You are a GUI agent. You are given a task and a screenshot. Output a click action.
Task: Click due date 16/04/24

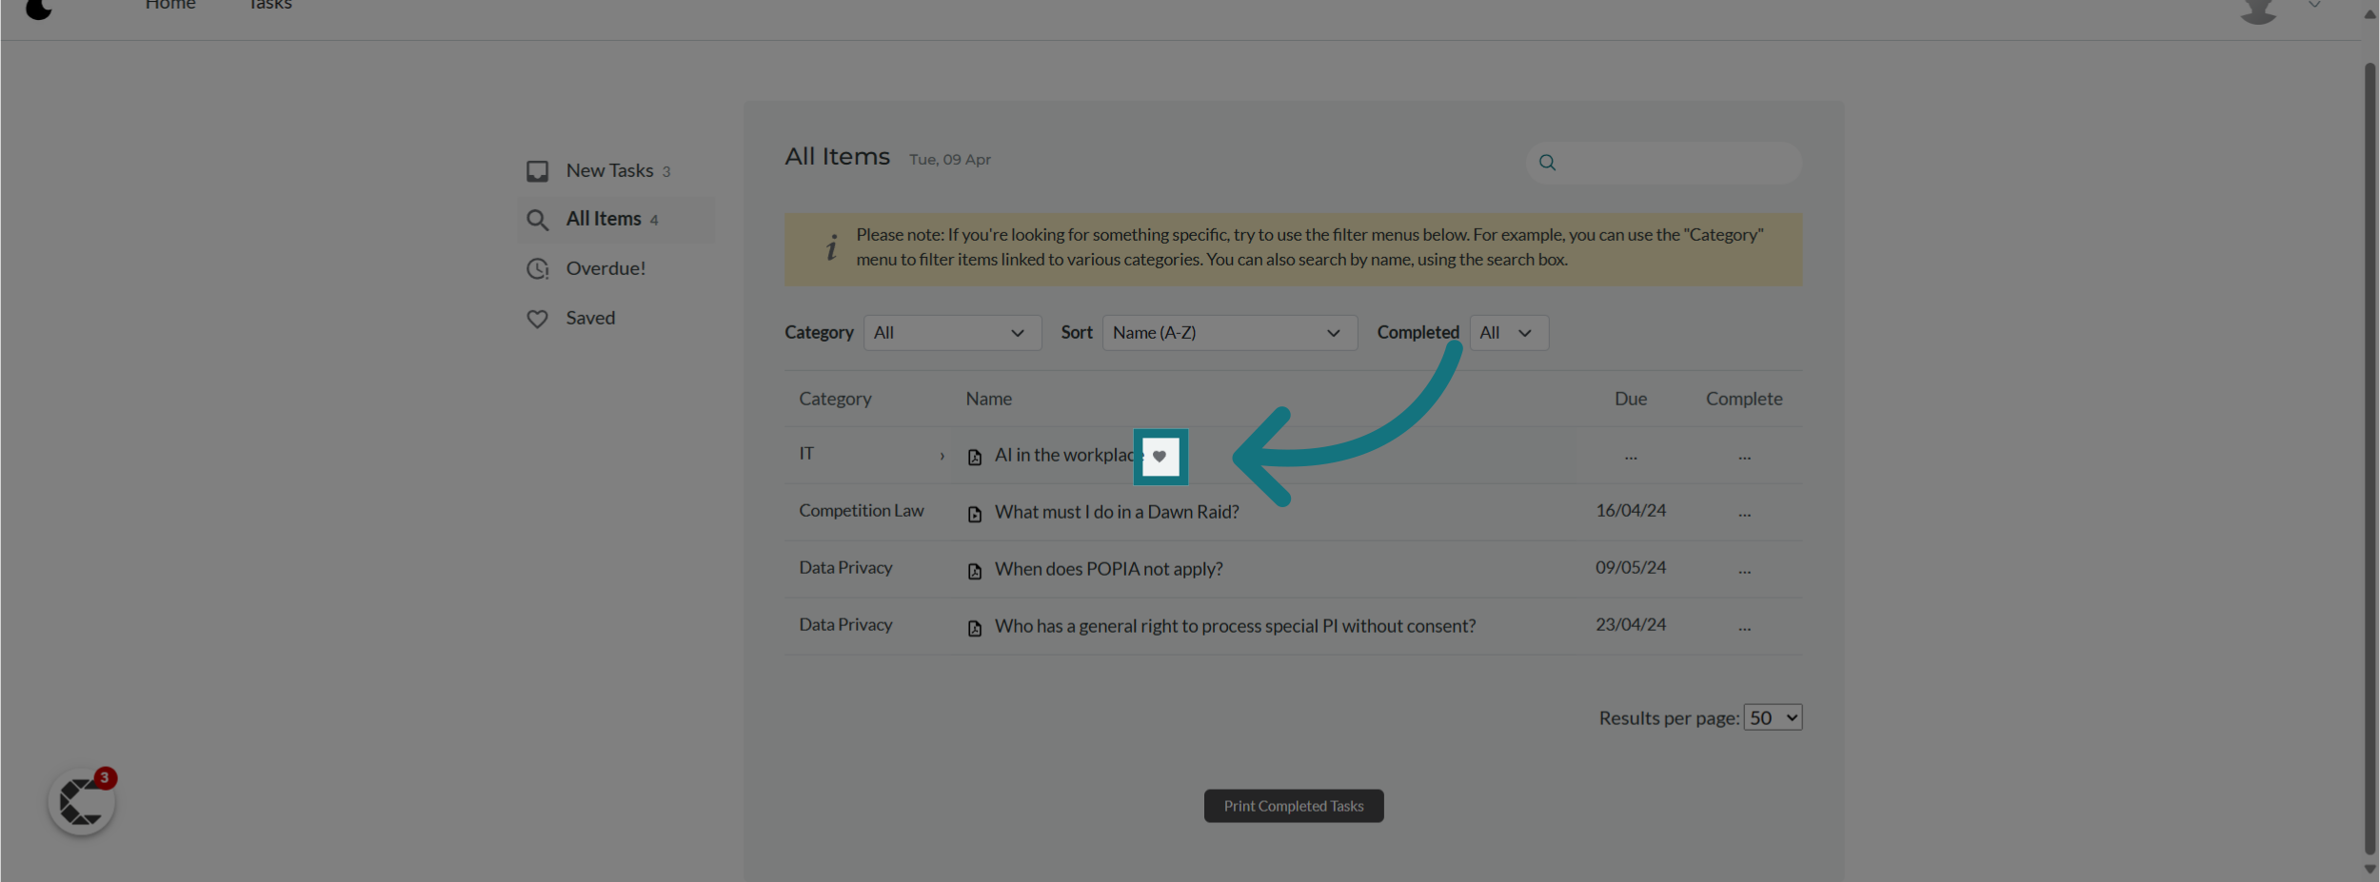[x=1631, y=511]
